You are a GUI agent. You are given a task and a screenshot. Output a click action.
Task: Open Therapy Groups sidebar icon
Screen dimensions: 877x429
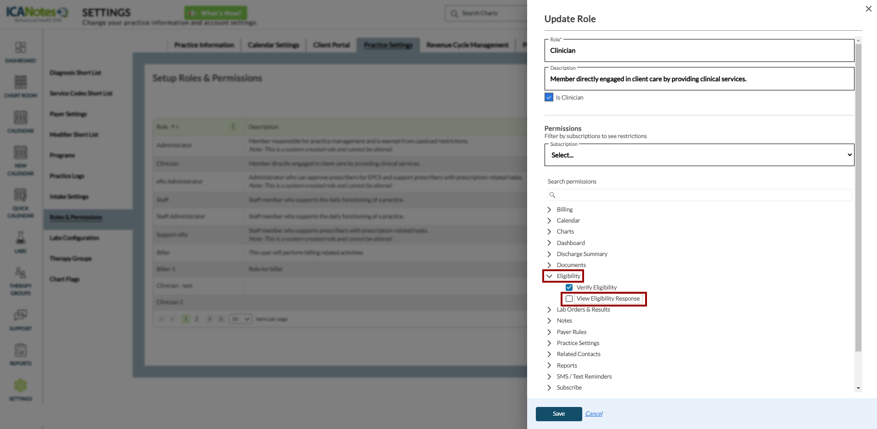point(21,273)
